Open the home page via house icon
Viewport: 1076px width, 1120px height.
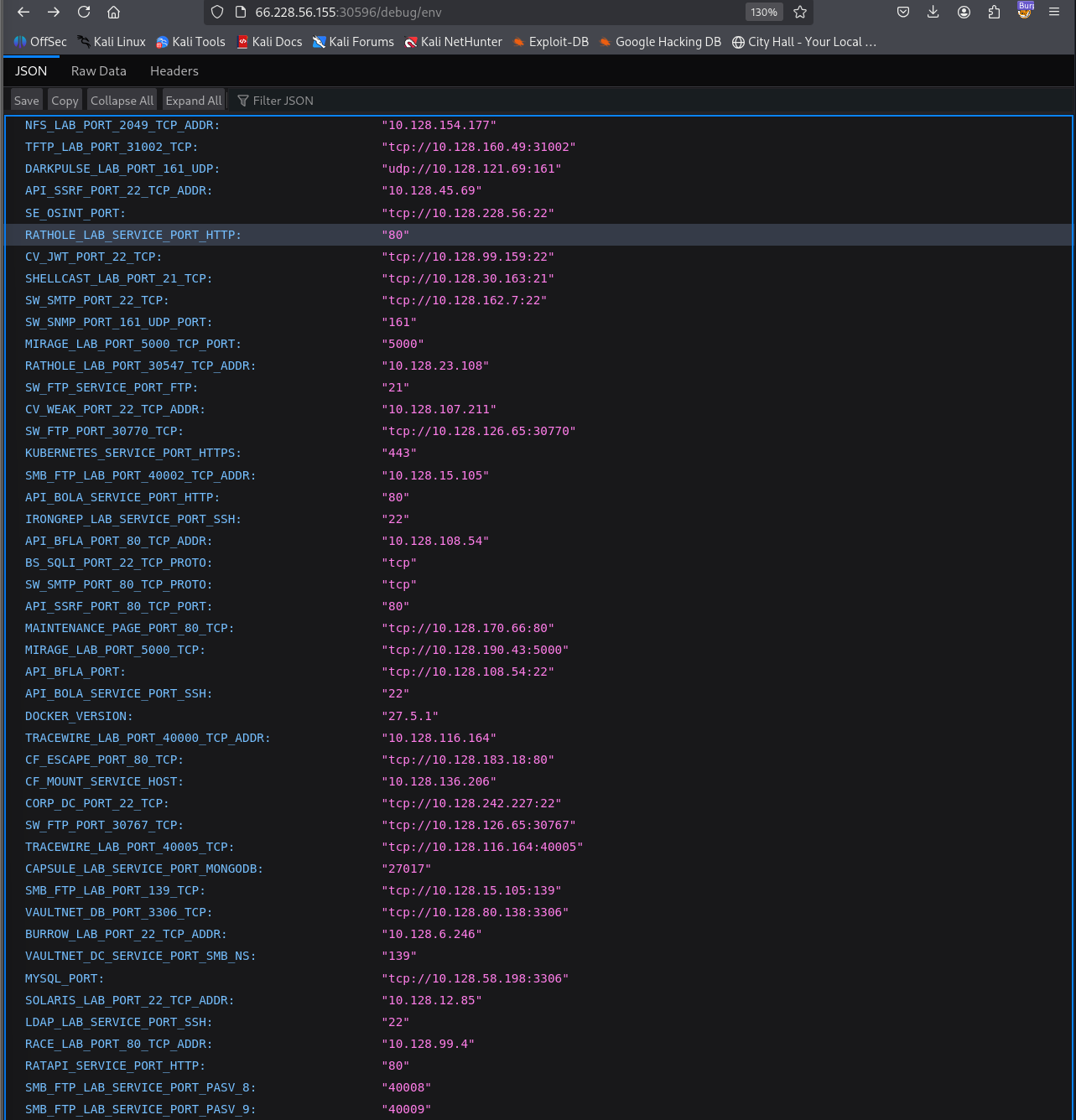click(114, 12)
